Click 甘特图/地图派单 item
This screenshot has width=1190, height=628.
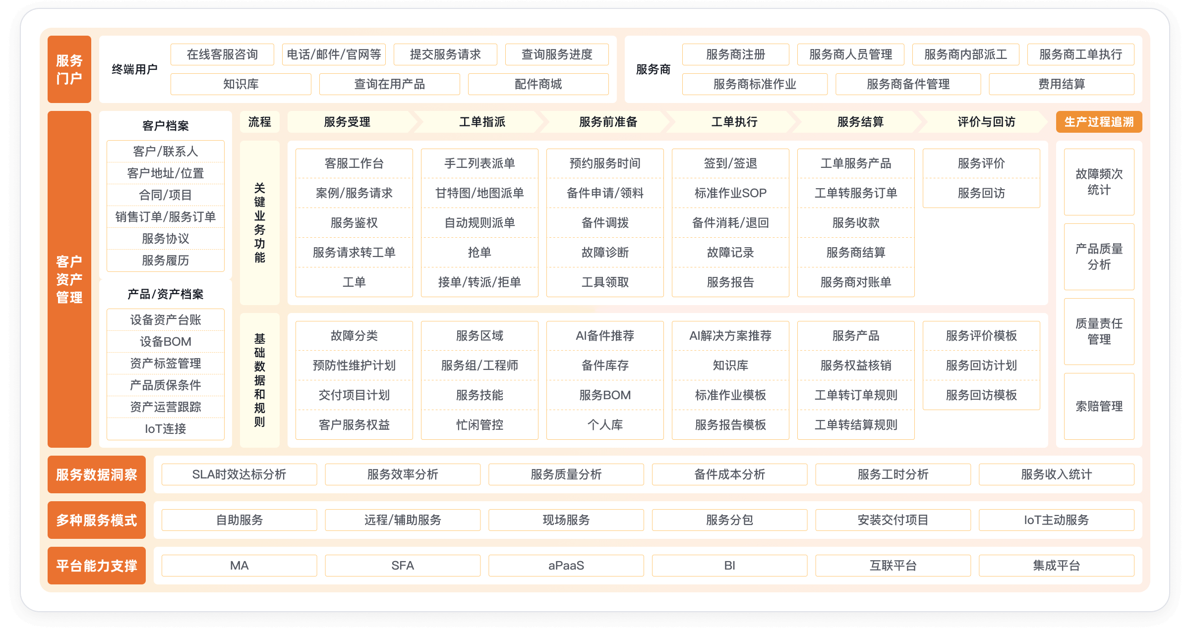479,193
